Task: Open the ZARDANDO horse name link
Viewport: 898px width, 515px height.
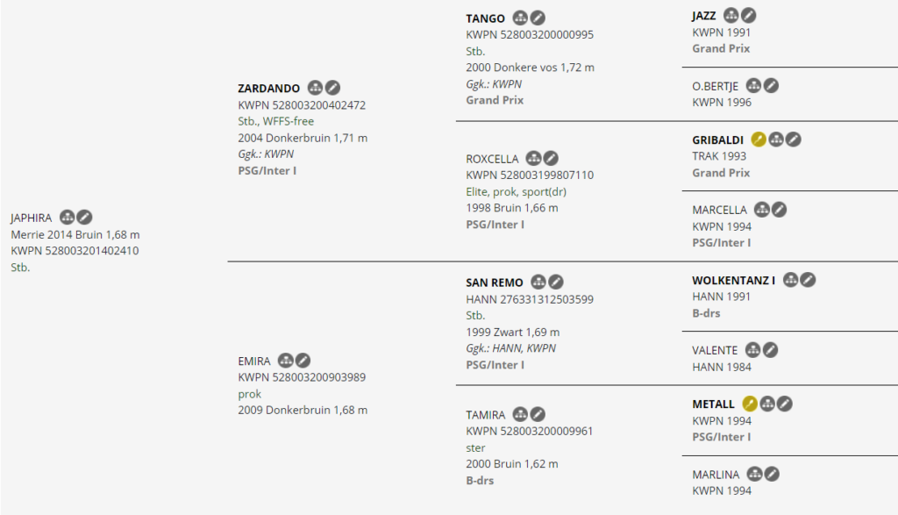Action: (x=269, y=89)
